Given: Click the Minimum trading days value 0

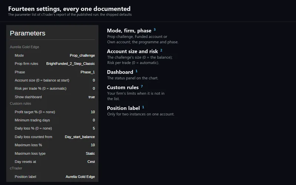Looking at the screenshot, I should pos(94,120).
